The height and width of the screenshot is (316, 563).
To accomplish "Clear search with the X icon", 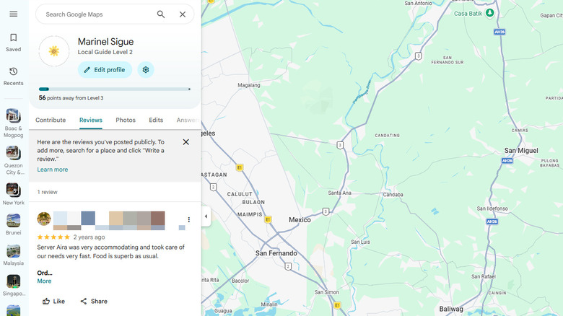I will (183, 14).
